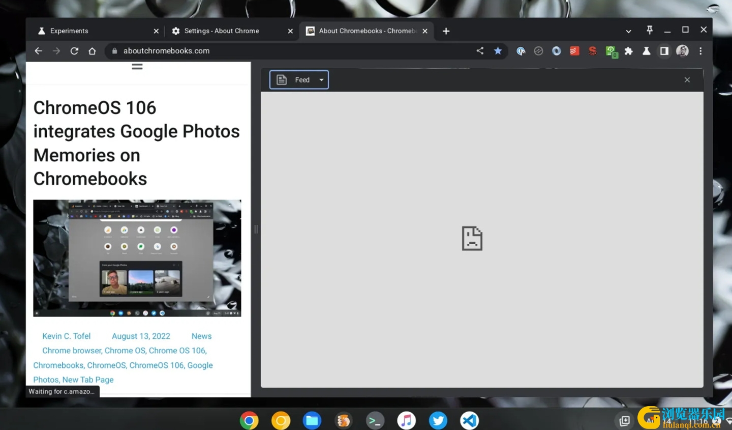Close the side panel
Viewport: 732px width, 430px height.
click(687, 80)
